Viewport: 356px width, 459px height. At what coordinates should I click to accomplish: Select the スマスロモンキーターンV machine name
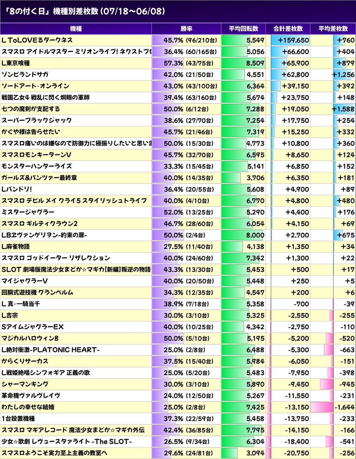pos(36,155)
